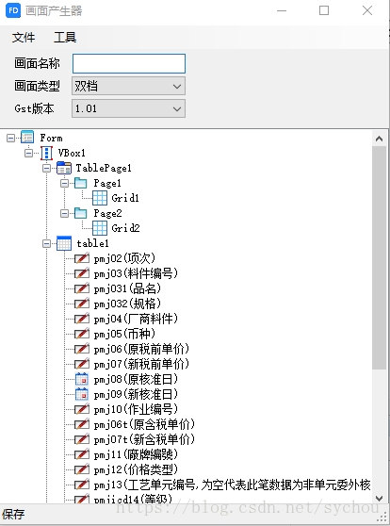Click the tree scrollbar down arrow

pyautogui.click(x=380, y=498)
